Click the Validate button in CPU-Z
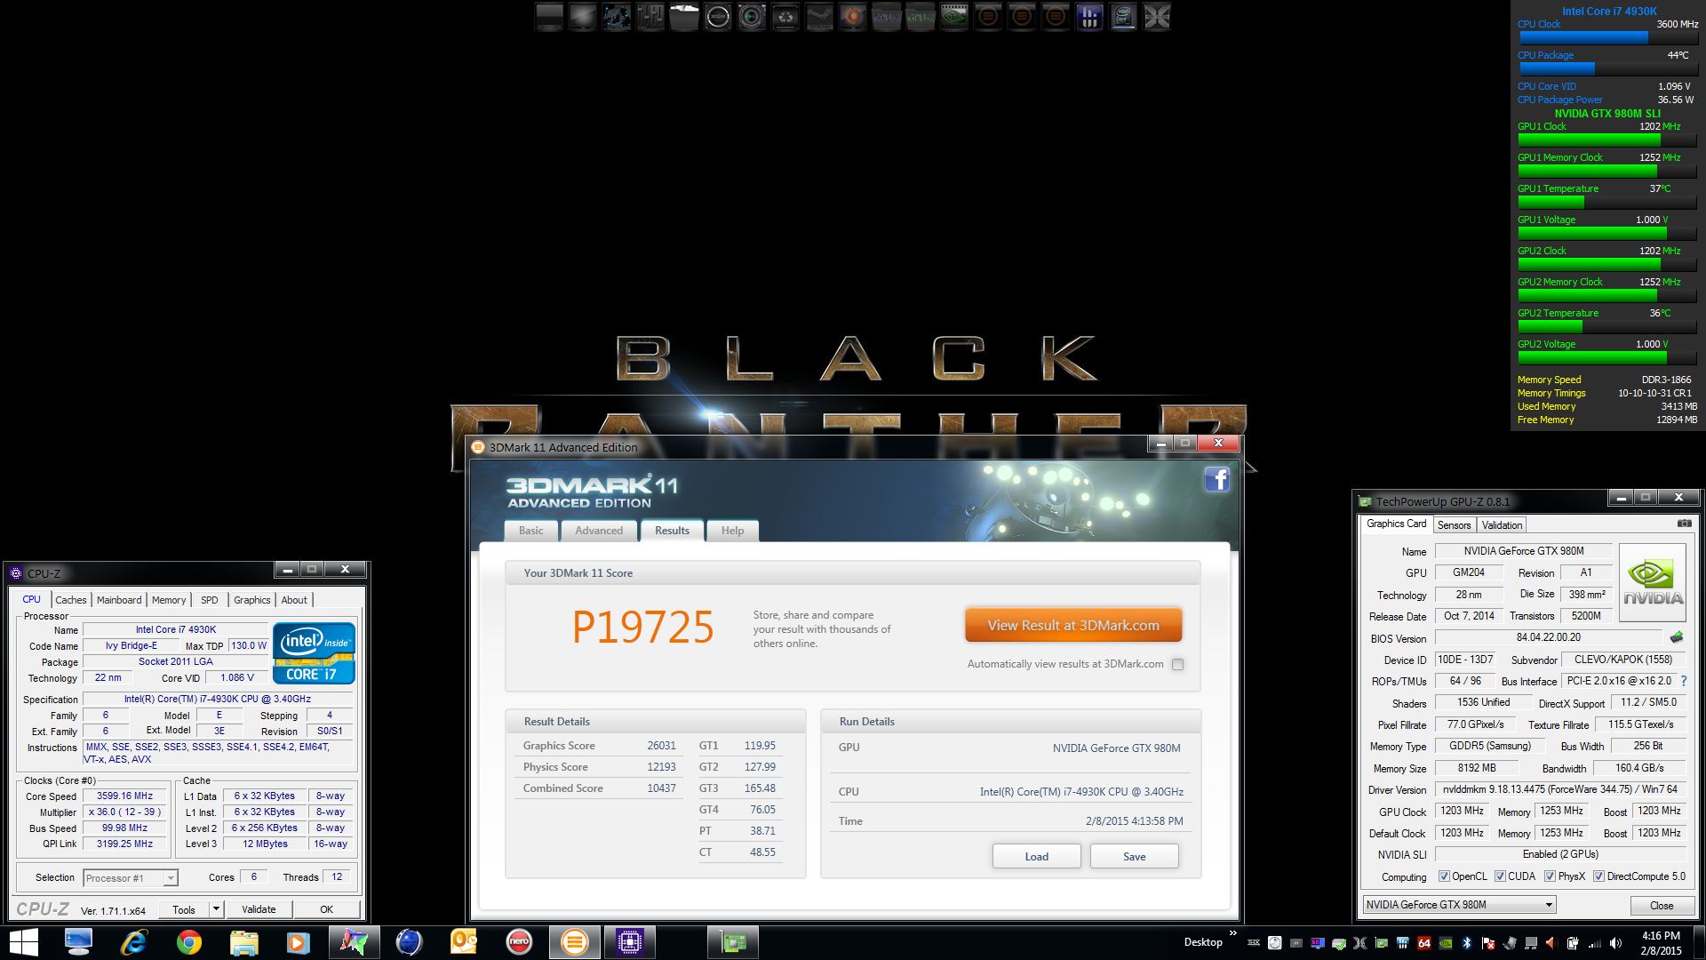Viewport: 1706px width, 960px height. click(259, 909)
